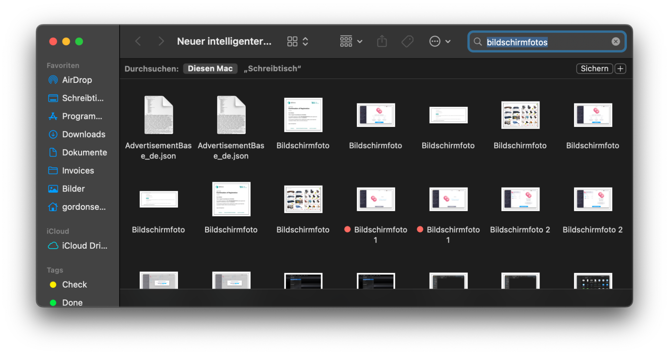Open AirDrop in the sidebar
Screen dimensions: 669x355
point(77,80)
